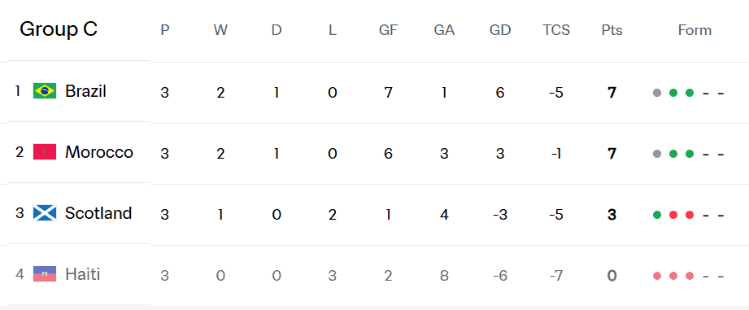
Task: Click Morocco's last green form dot
Action: (690, 154)
